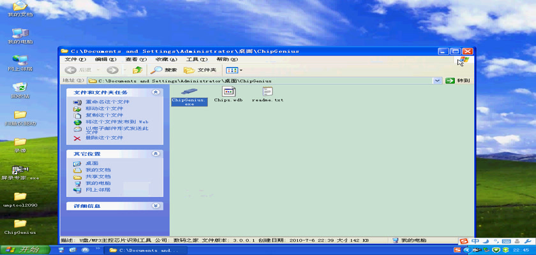
Task: Open the 文件(F) menu
Action: (x=75, y=59)
